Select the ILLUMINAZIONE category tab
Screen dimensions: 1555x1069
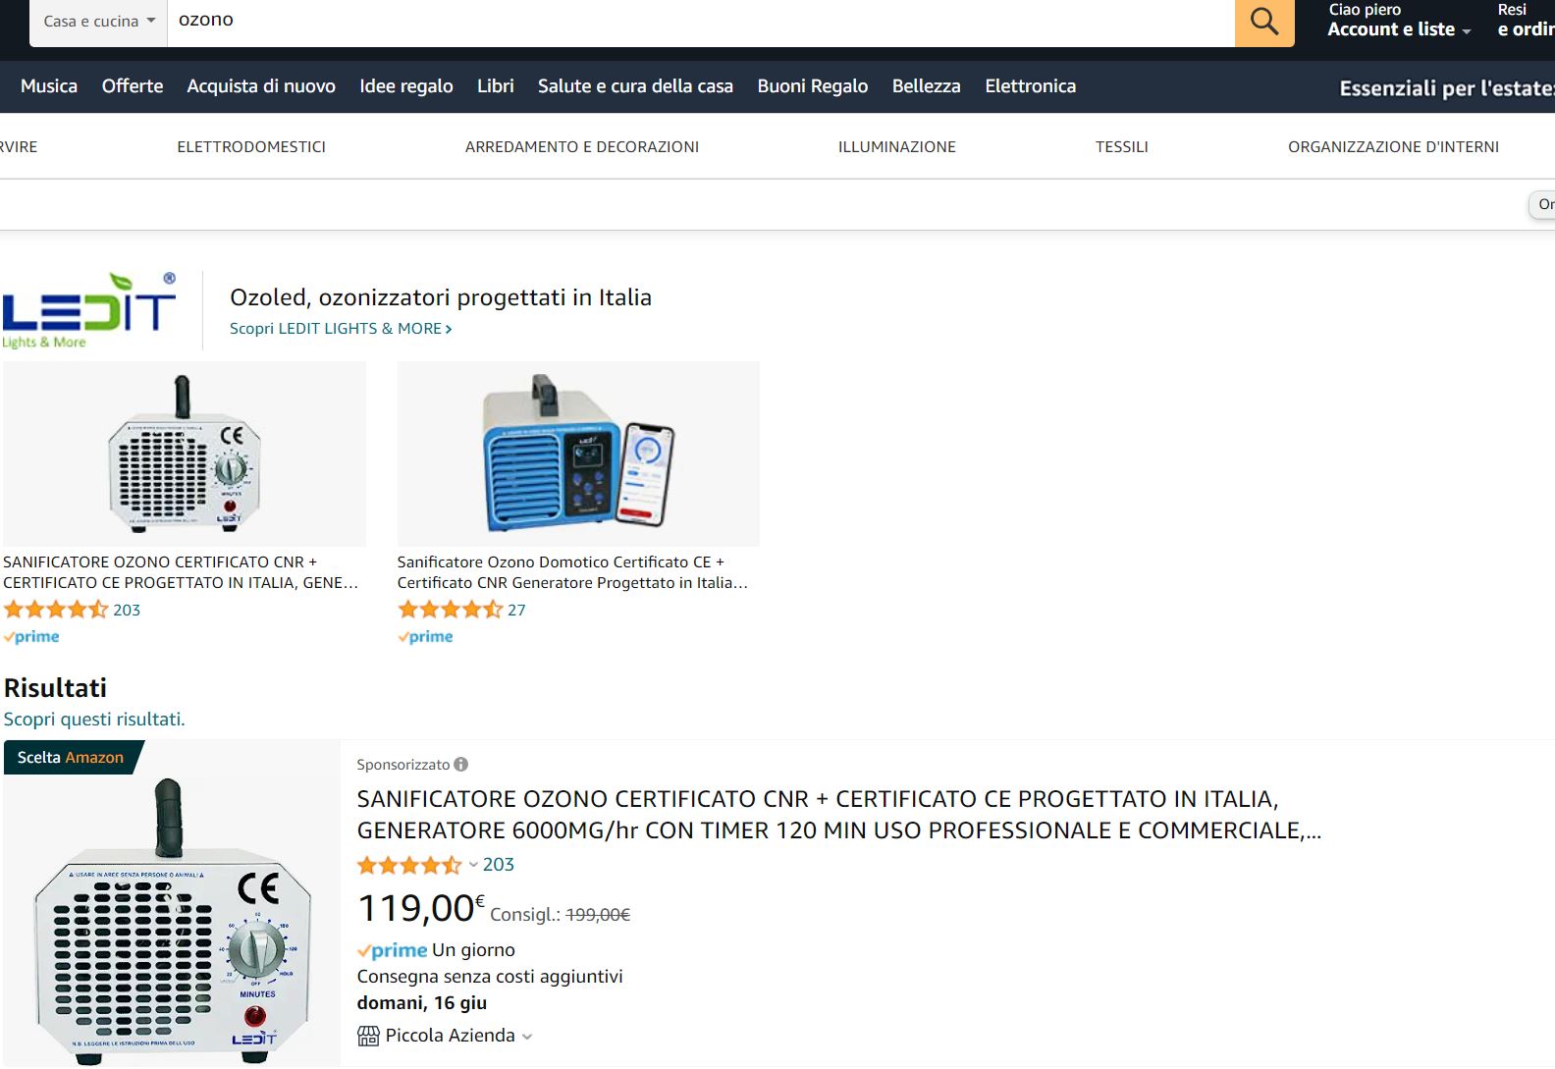[897, 147]
